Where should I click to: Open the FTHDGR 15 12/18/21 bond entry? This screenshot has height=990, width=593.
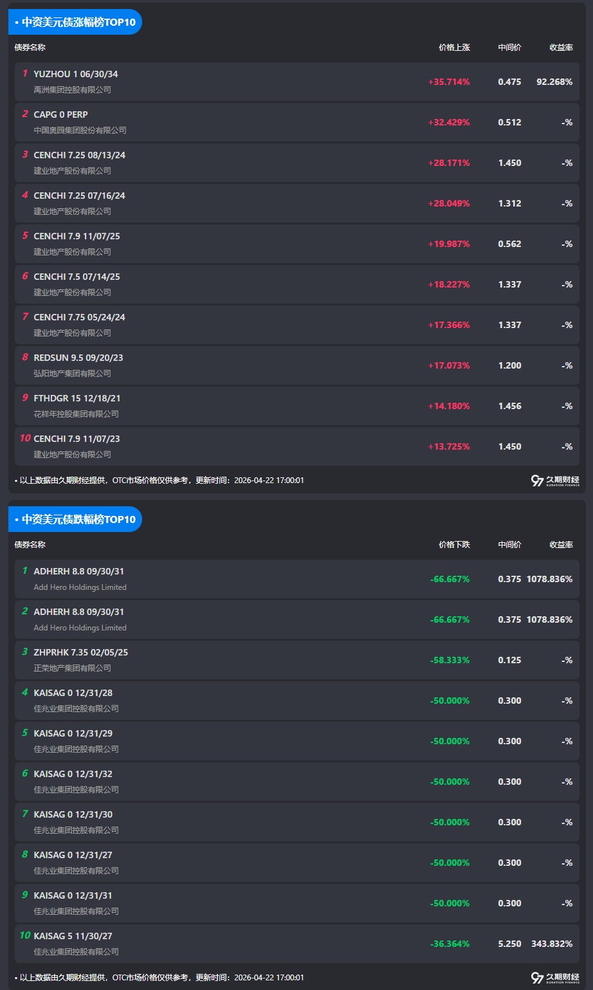point(296,406)
